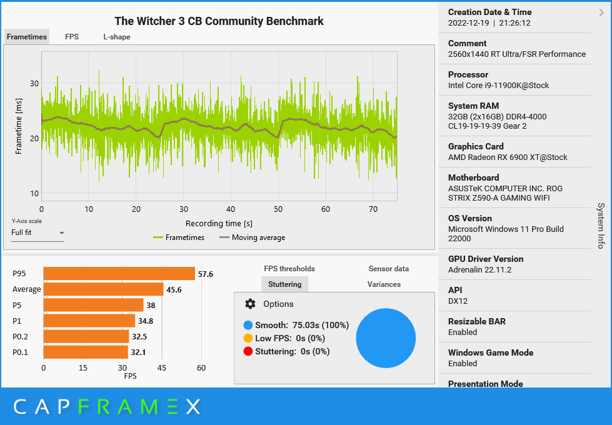
Task: Select the Sensor data tab
Action: pos(389,269)
